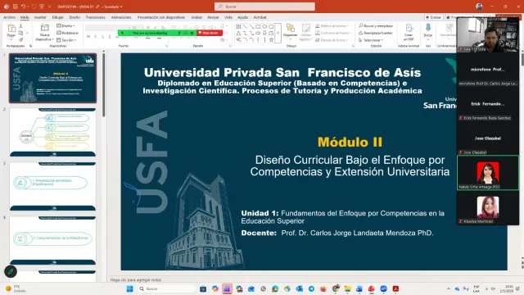This screenshot has width=524, height=295.
Task: Select the oval shape in shapes gallery
Action: [x=264, y=26]
